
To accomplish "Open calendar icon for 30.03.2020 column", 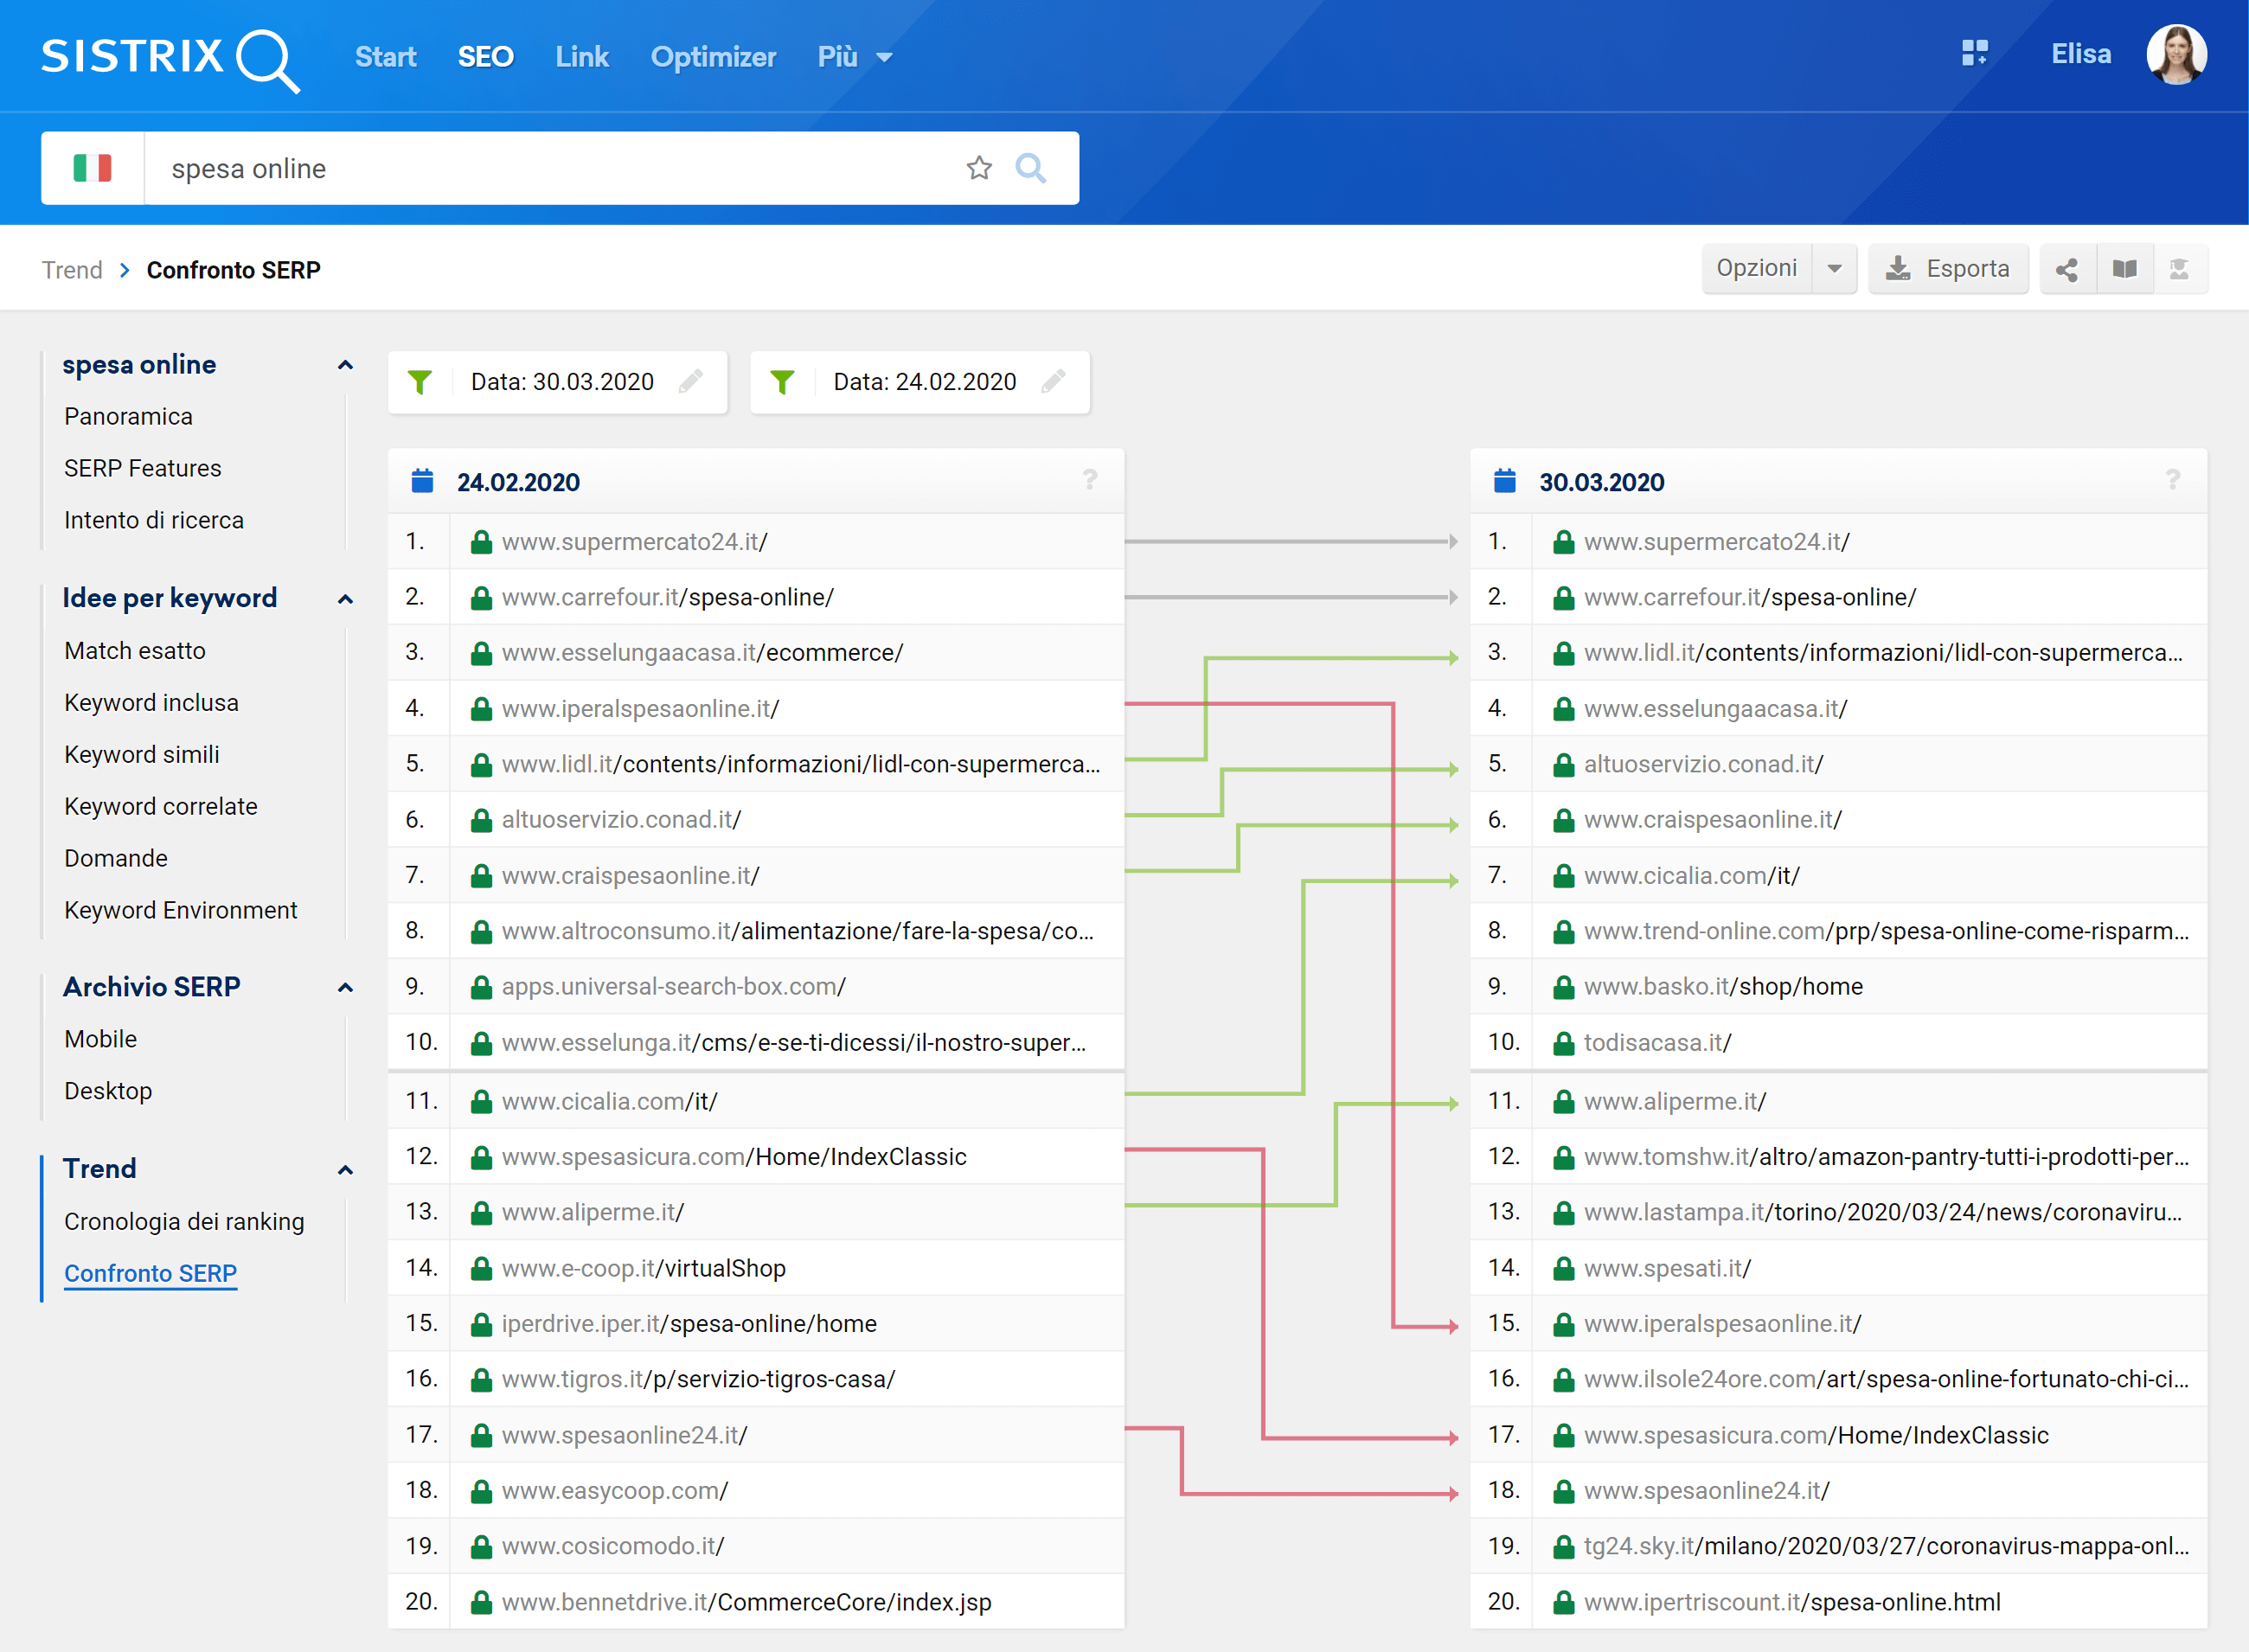I will click(x=1504, y=481).
